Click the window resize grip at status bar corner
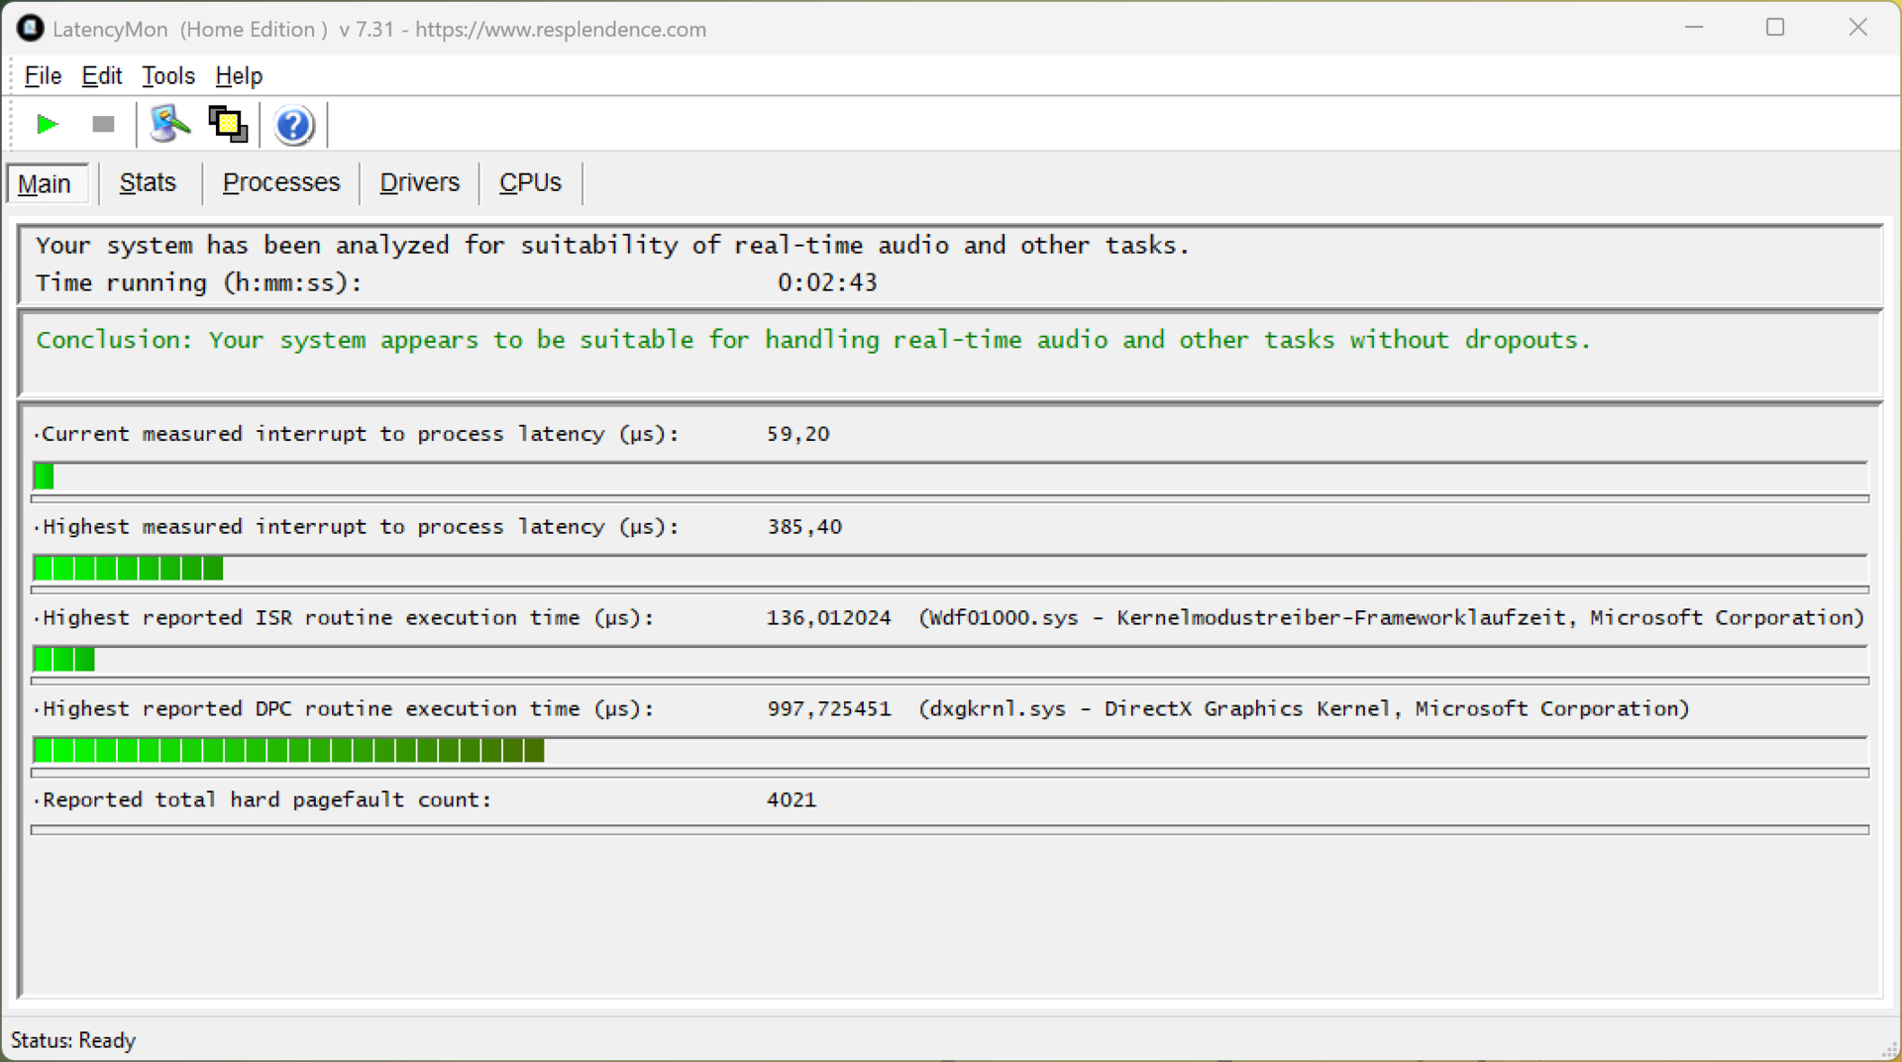This screenshot has height=1062, width=1902. 1890,1050
